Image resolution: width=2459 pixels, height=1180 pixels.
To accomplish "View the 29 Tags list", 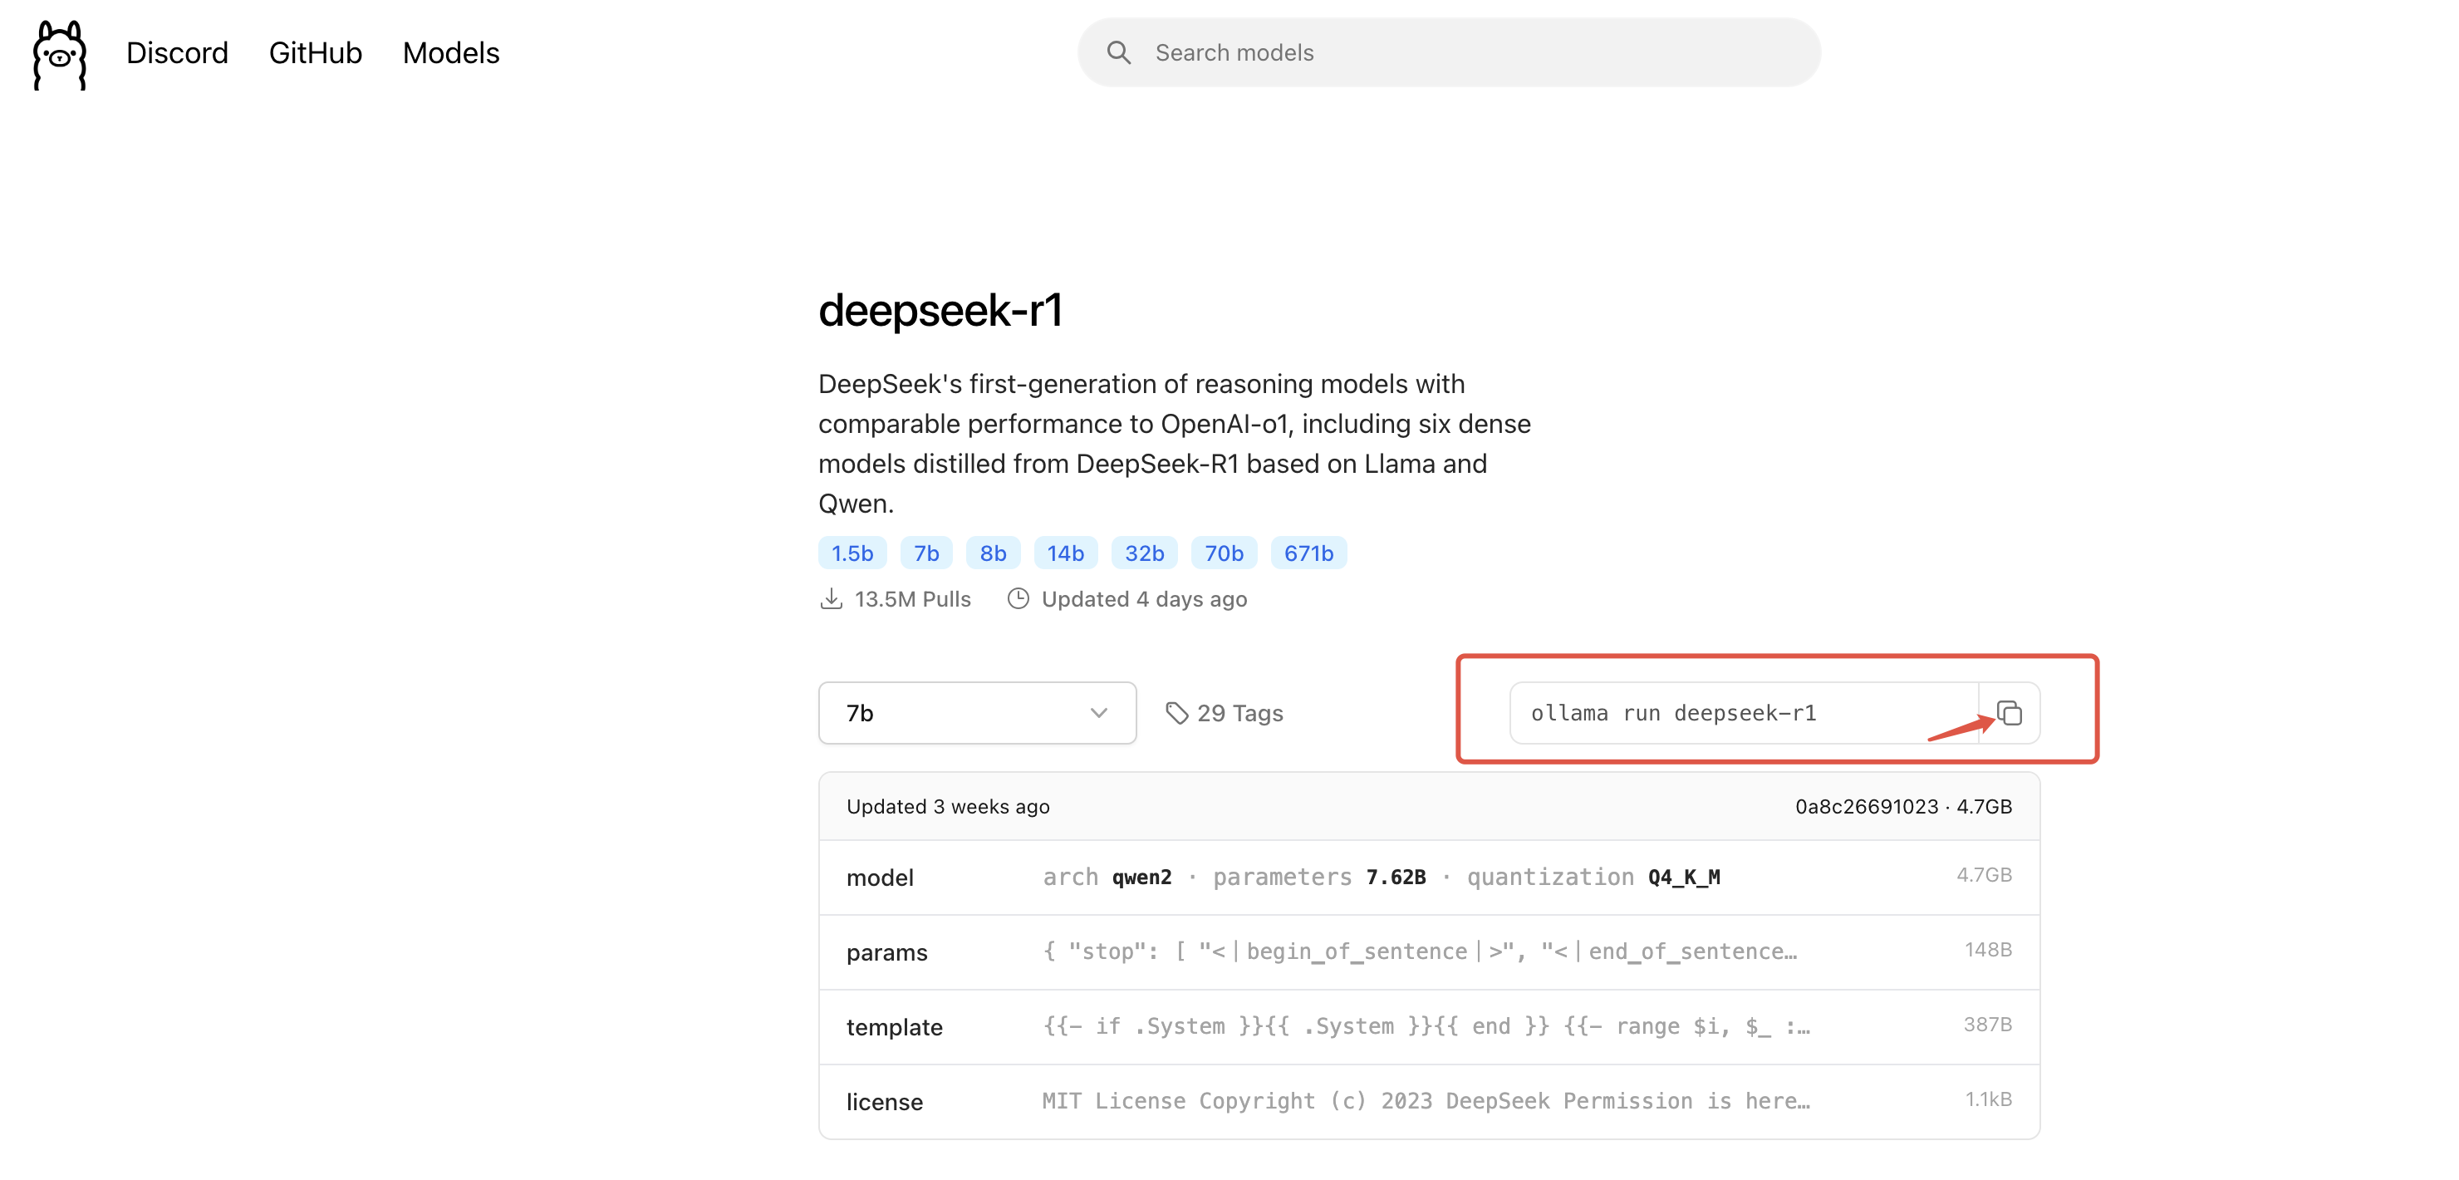I will click(x=1224, y=712).
